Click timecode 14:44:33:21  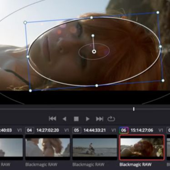click(95, 130)
